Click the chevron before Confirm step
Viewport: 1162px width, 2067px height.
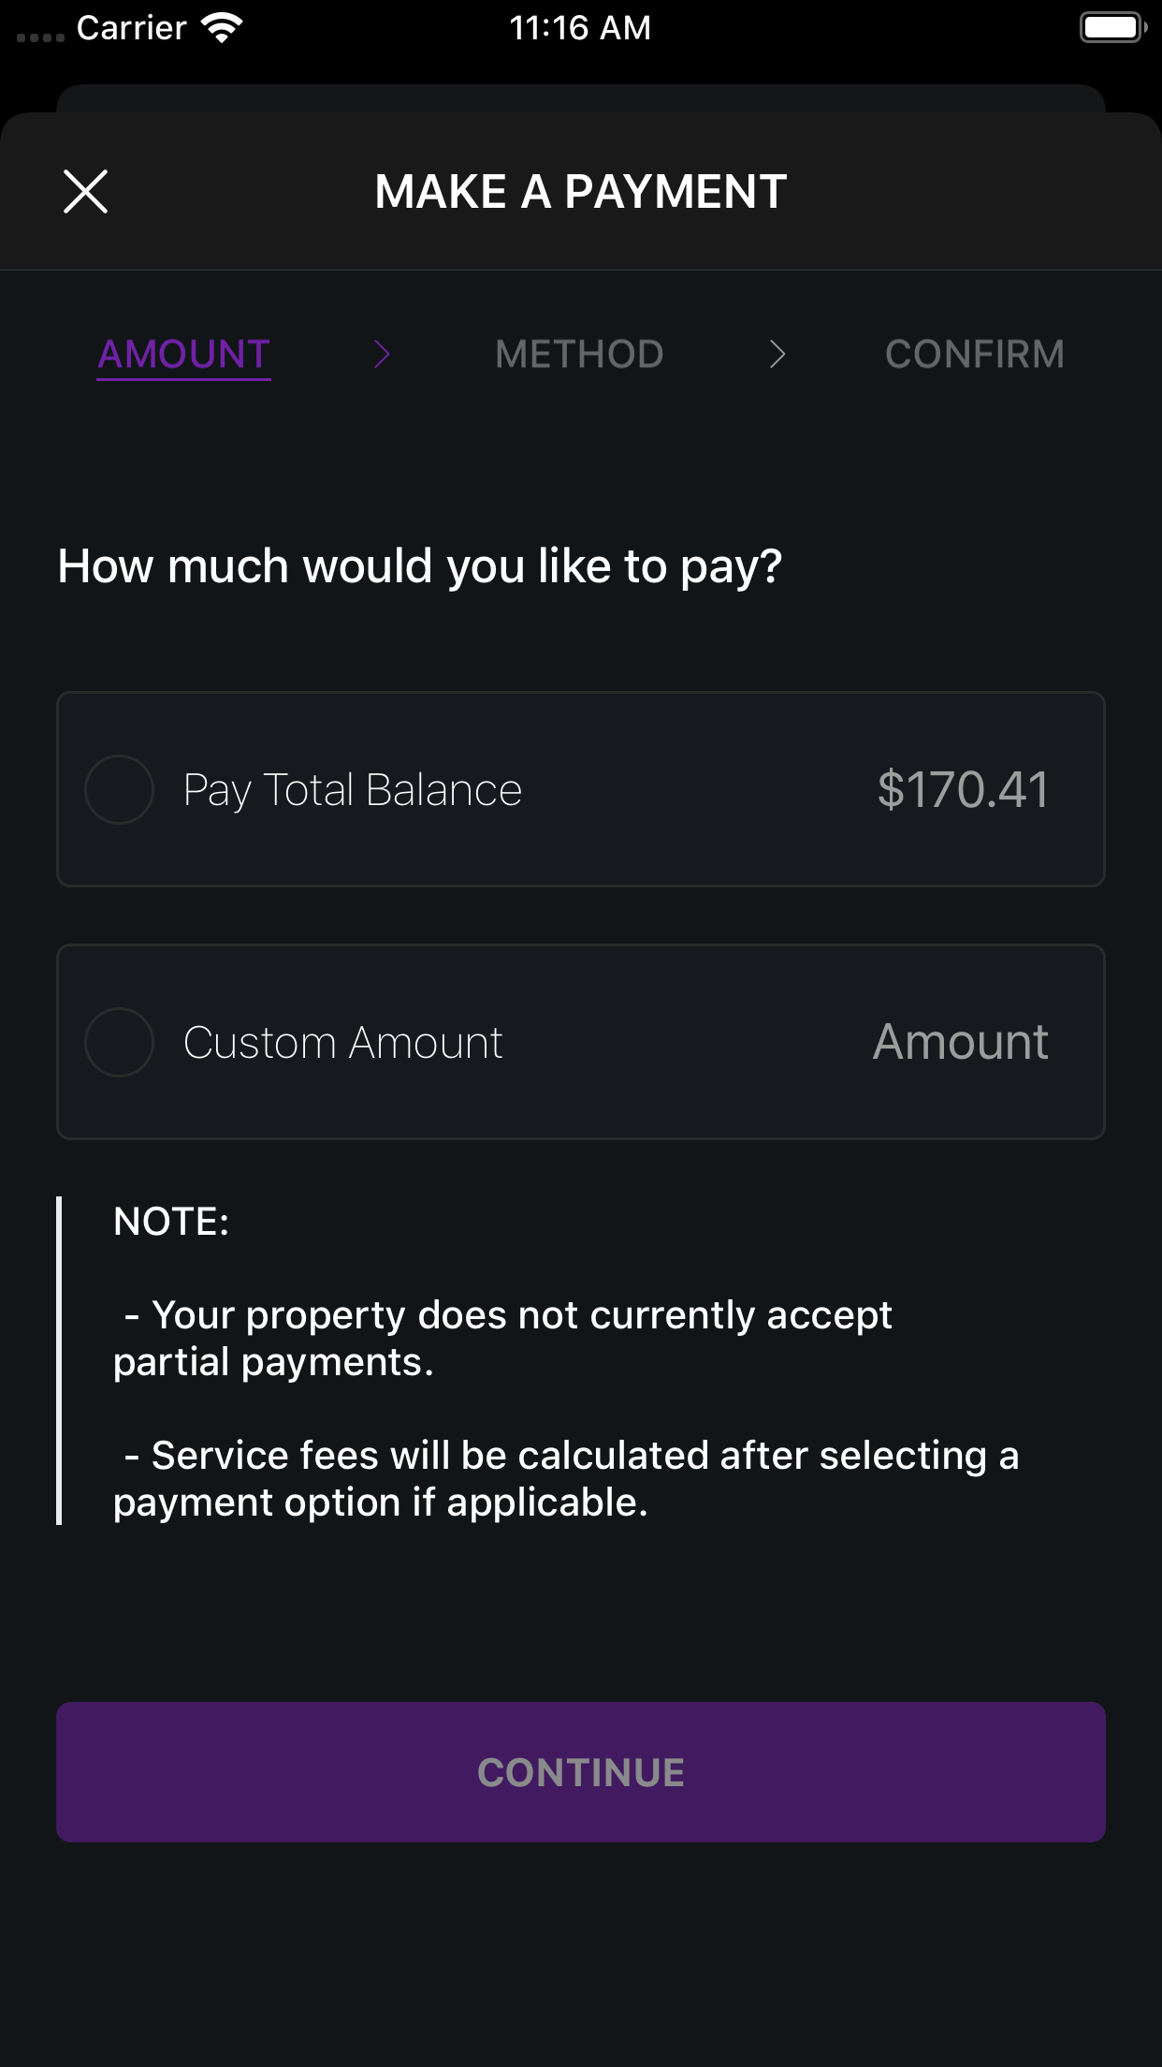(x=777, y=354)
